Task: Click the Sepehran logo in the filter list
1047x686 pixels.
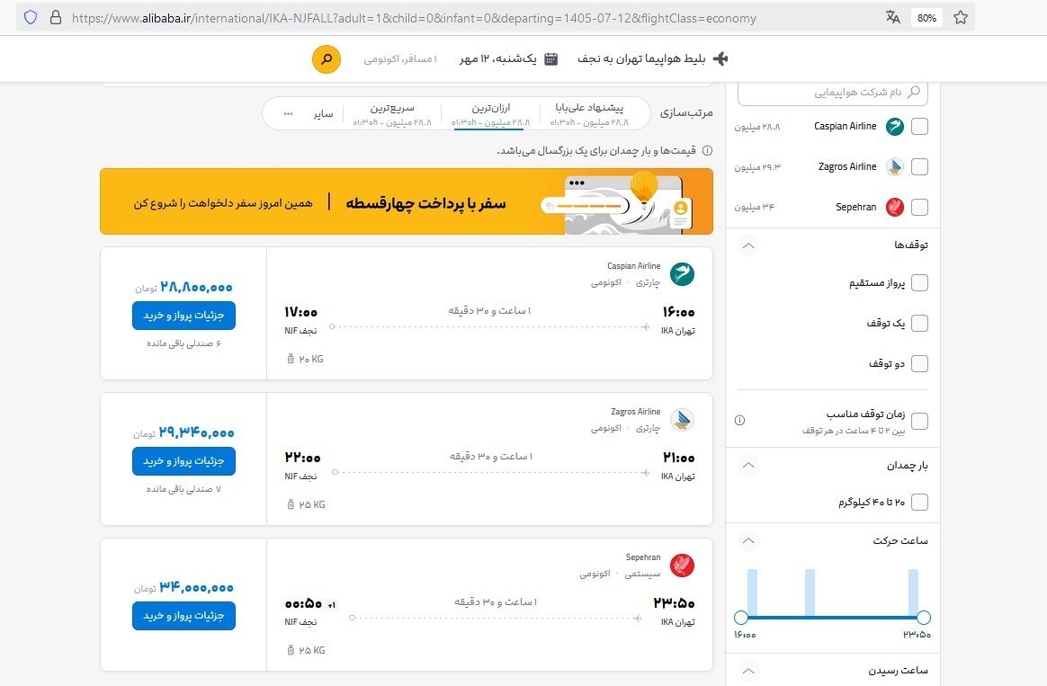Action: coord(895,207)
